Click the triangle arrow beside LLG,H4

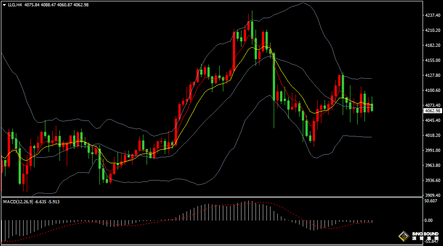(x=4, y=5)
